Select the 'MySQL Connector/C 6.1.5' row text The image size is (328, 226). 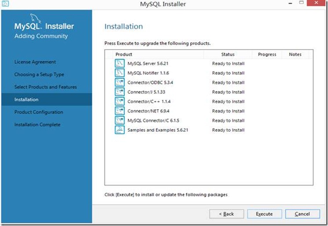coord(153,121)
